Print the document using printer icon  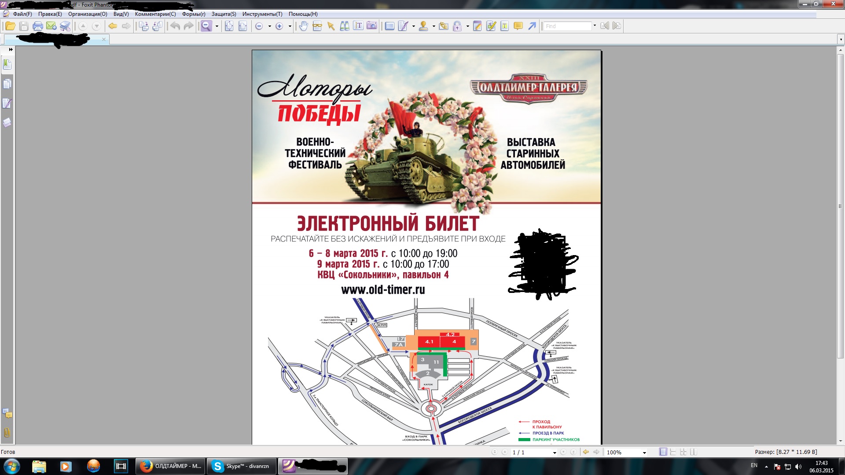tap(38, 26)
